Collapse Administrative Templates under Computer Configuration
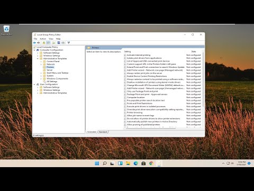 click(x=38, y=58)
